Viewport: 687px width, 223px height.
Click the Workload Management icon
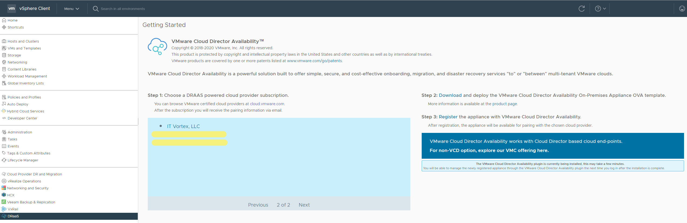[x=4, y=76]
